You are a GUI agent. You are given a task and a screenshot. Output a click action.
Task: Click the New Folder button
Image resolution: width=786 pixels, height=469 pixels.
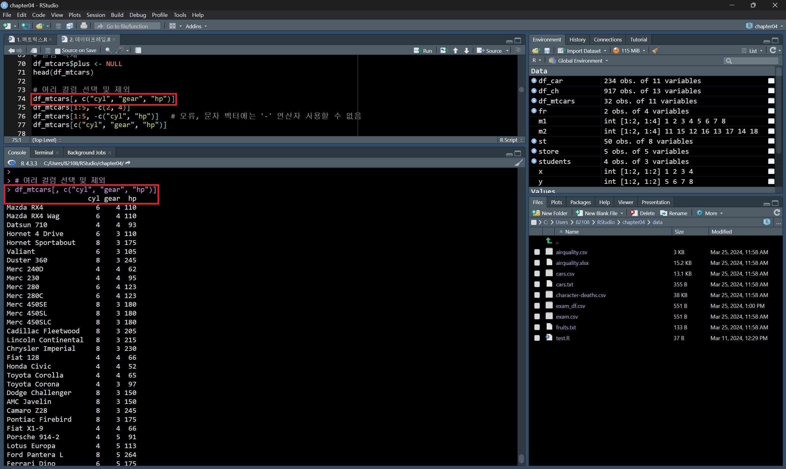coord(550,213)
